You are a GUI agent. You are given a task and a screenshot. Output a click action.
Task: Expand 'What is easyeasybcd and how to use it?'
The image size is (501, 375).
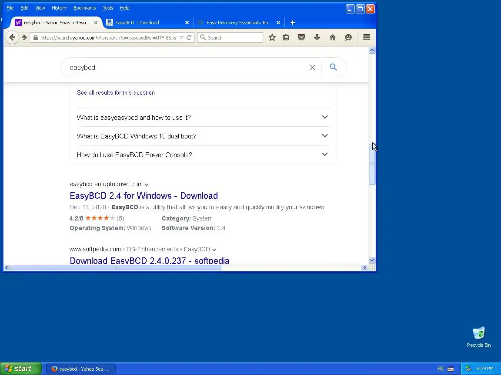tap(204, 117)
